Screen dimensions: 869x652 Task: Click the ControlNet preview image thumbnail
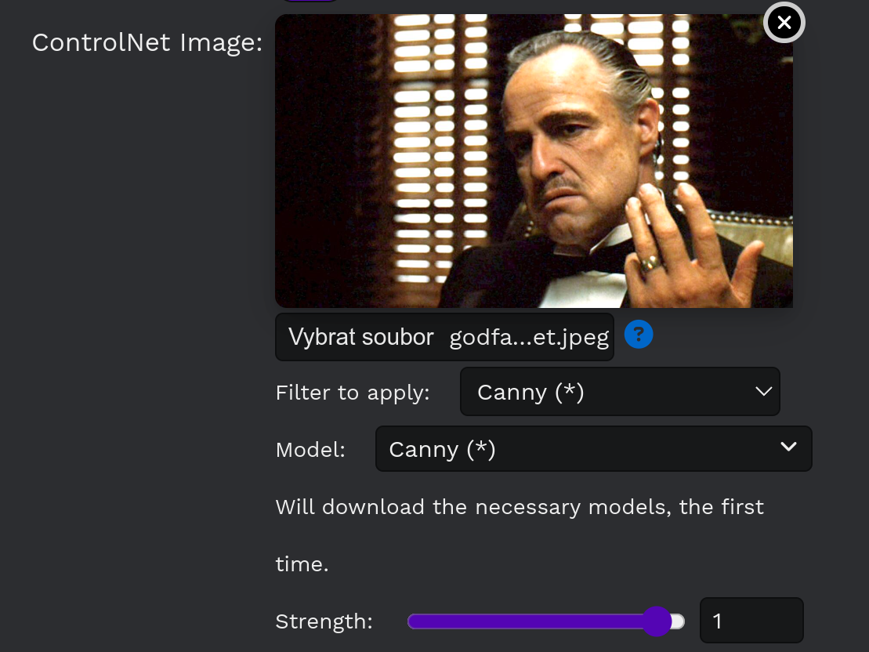coord(533,161)
